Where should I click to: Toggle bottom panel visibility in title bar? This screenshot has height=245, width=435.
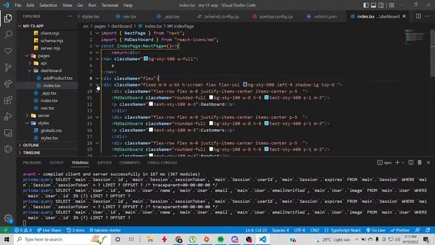[x=373, y=5]
